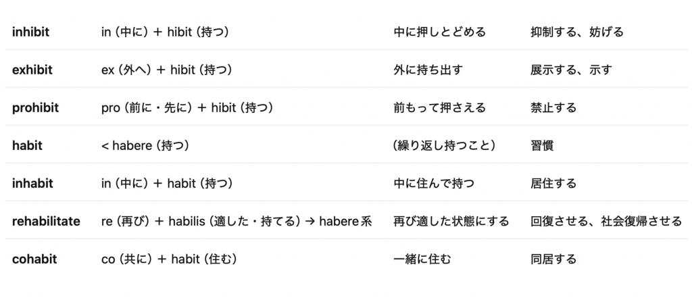
Task: Select the "habit" row heading
Action: pyautogui.click(x=28, y=145)
